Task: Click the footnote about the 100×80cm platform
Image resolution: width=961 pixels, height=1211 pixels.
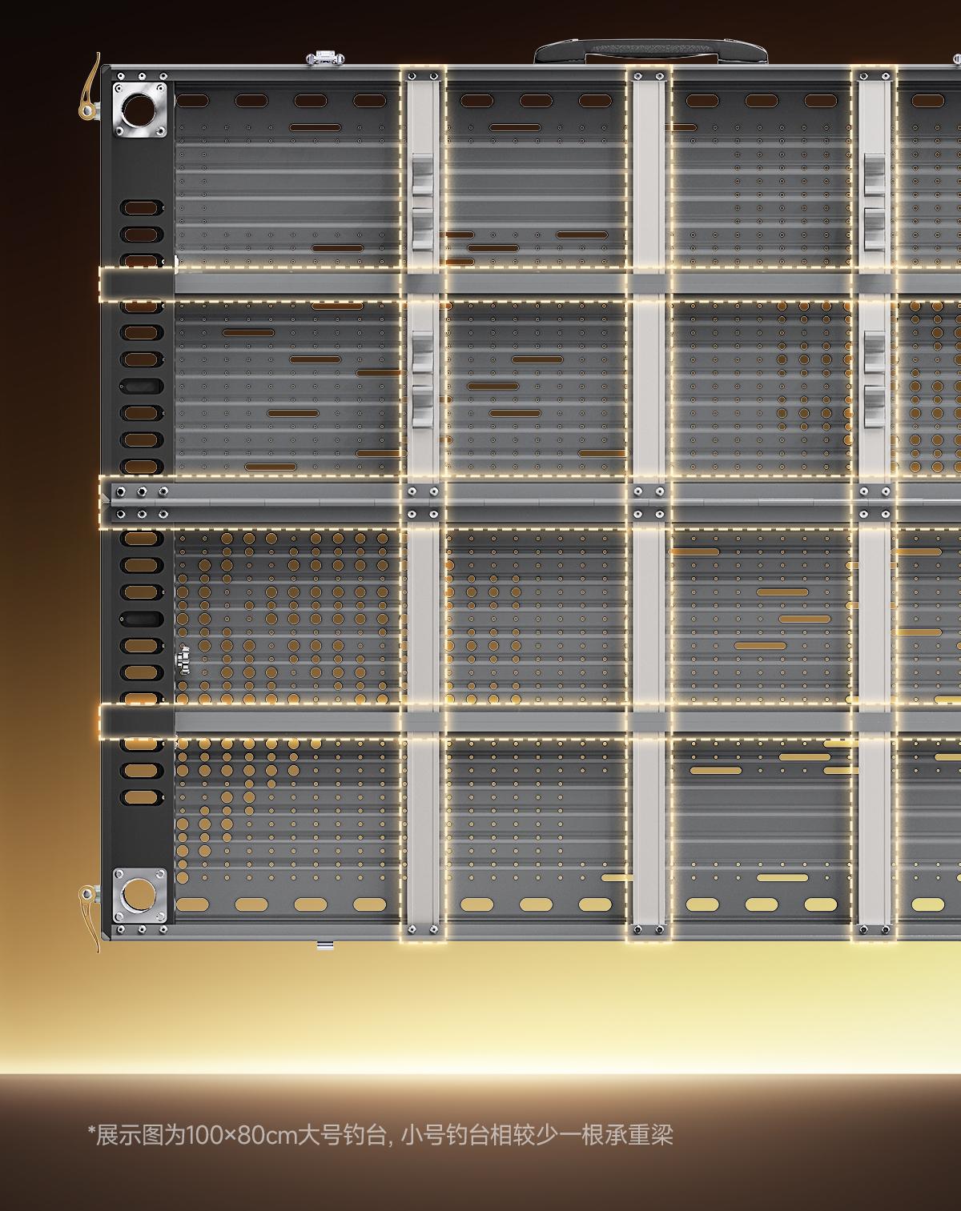Action: point(380,1134)
